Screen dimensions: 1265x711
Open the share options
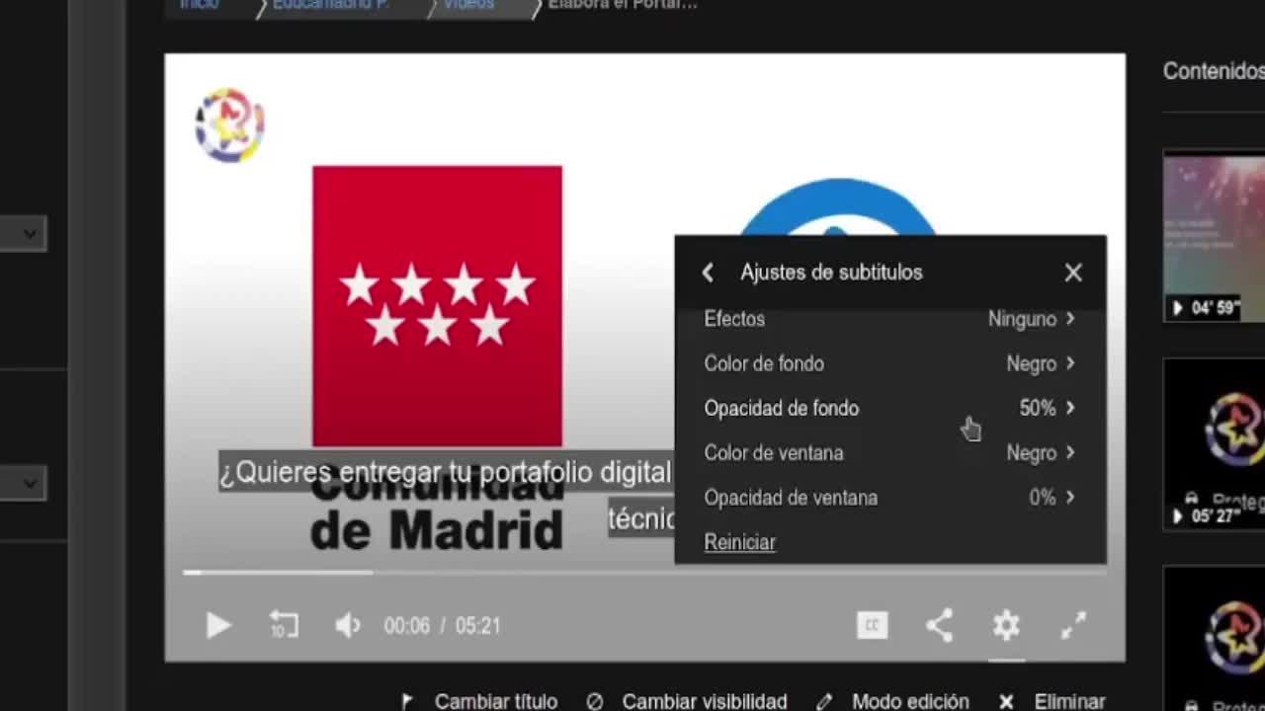point(939,625)
